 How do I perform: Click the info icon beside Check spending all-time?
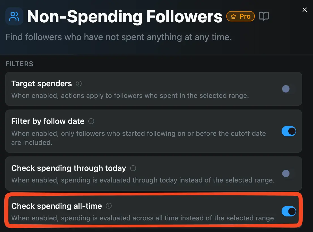(x=108, y=206)
